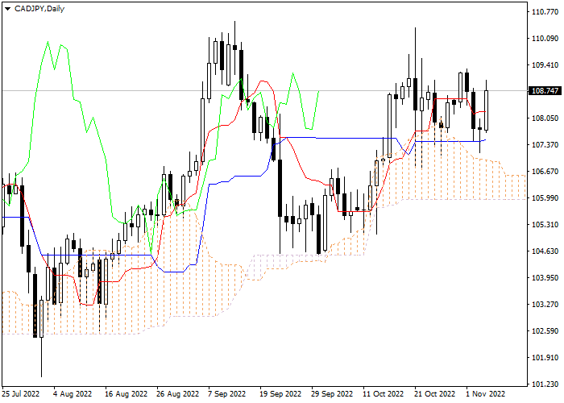Viewport: 564px width, 403px height.
Task: Click the 103.950 price axis label
Action: (545, 278)
